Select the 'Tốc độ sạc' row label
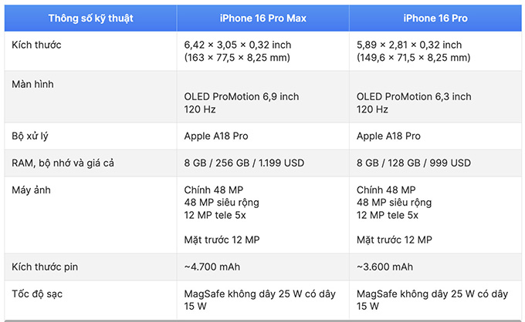This screenshot has width=525, height=322. pos(36,293)
